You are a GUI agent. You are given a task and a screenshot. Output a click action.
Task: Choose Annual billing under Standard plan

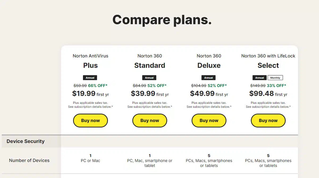pyautogui.click(x=149, y=78)
